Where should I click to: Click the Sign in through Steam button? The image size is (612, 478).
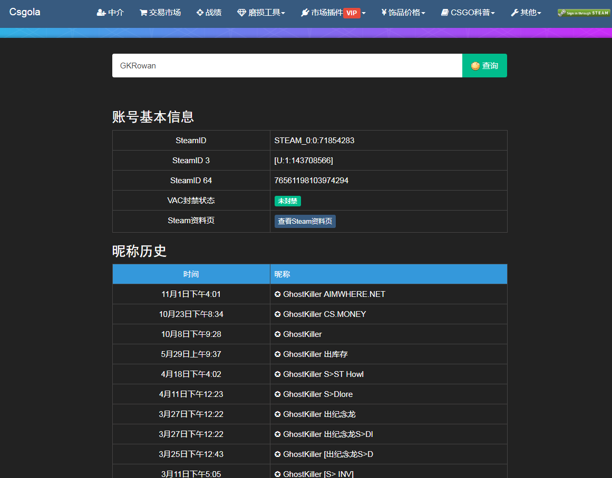pyautogui.click(x=583, y=13)
